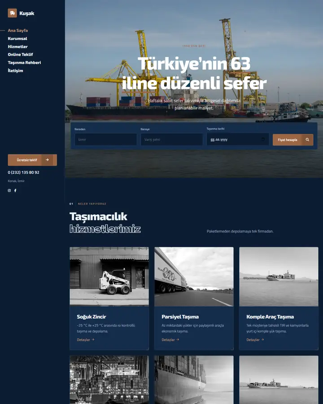The height and width of the screenshot is (404, 323).
Task: Click the Paketlemeden depolamaya tek firmadan text
Action: tap(240, 231)
